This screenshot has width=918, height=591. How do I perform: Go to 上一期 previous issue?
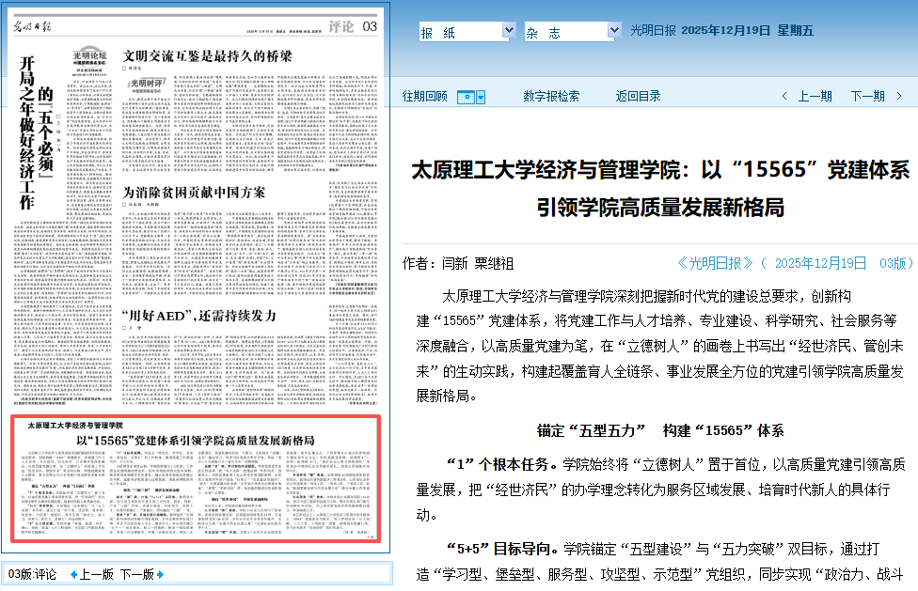click(x=815, y=96)
